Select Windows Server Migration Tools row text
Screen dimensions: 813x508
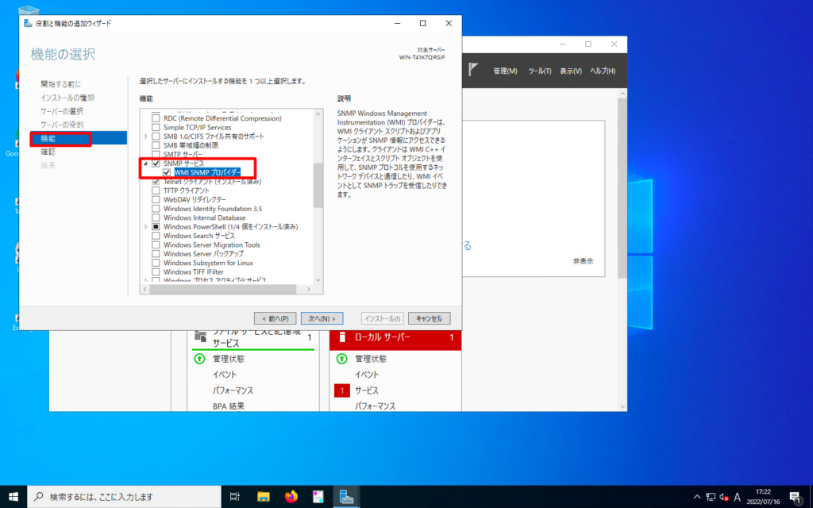click(x=211, y=244)
